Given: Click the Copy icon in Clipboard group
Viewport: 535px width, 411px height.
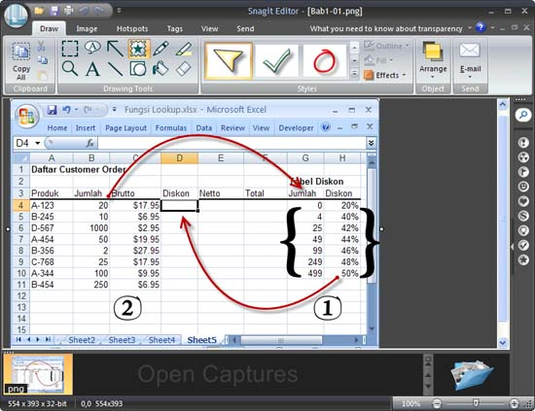Looking at the screenshot, I should tap(42, 60).
